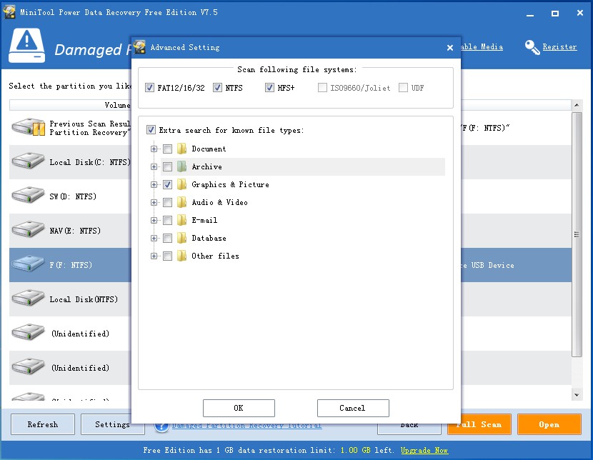Select the Graphics & Picture folder icon
Viewport: 593px width, 460px height.
tap(181, 185)
